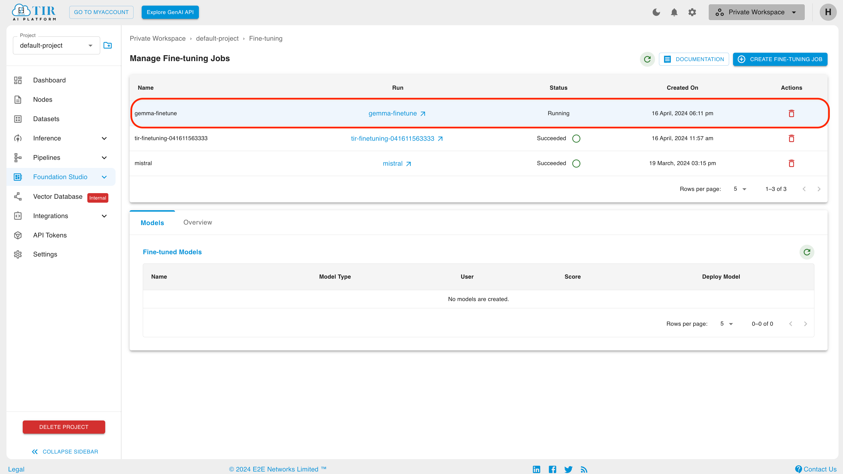Click the sidebar Settings gear icon
The height and width of the screenshot is (474, 843).
pos(18,254)
